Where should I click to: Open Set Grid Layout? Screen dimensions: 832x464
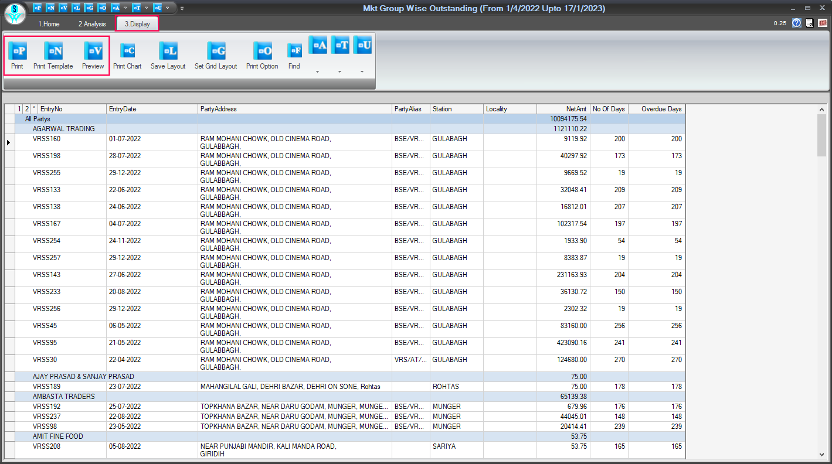(216, 51)
